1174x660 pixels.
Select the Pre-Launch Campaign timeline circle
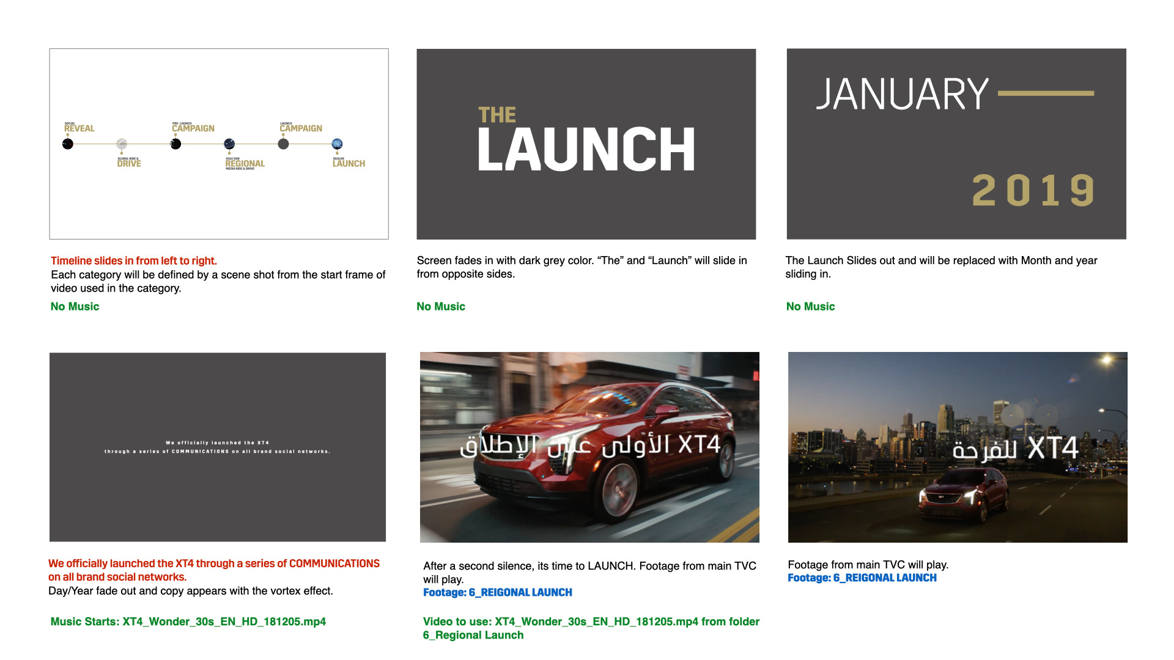[x=175, y=144]
